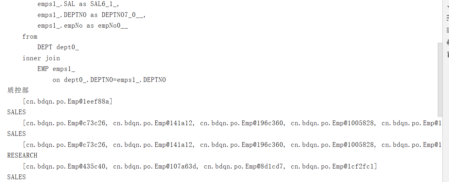Click the trash clear-all console icon
The height and width of the screenshot is (182, 449).
[x=447, y=54]
